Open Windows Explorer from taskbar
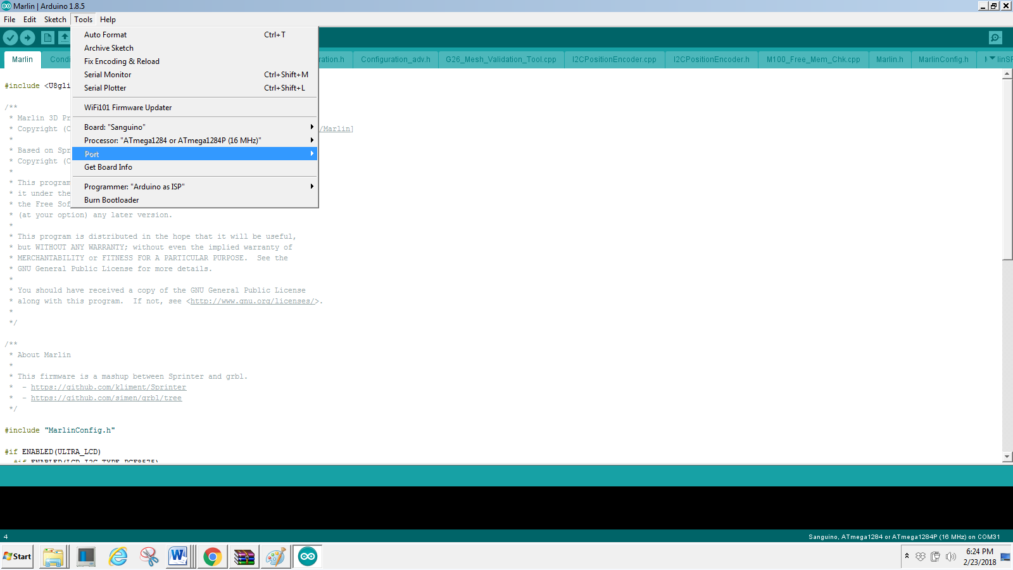This screenshot has width=1013, height=570. pos(53,557)
